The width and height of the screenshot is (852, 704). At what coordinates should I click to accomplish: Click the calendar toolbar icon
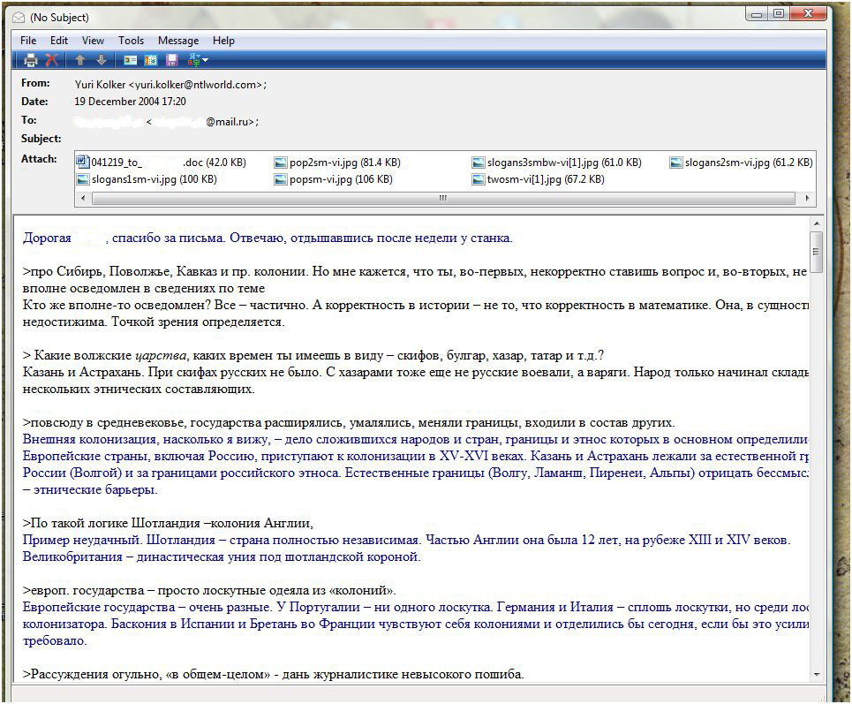pyautogui.click(x=151, y=60)
